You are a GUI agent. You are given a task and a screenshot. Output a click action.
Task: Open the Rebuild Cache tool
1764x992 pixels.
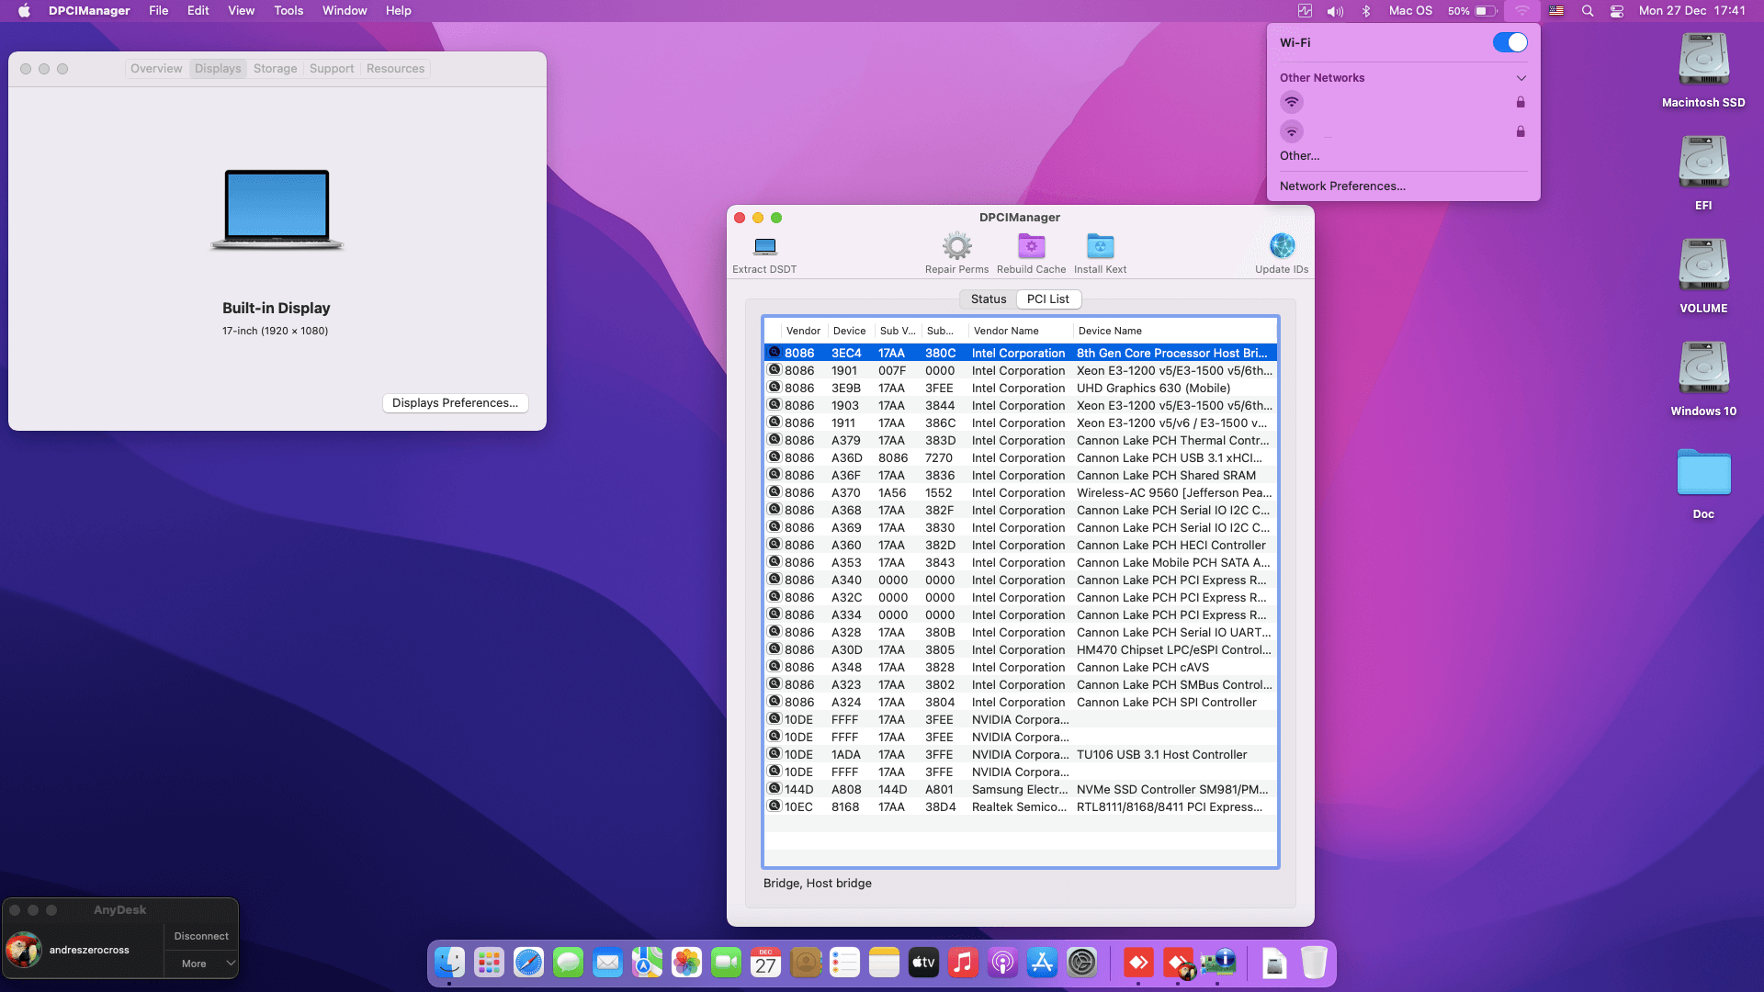click(x=1031, y=246)
